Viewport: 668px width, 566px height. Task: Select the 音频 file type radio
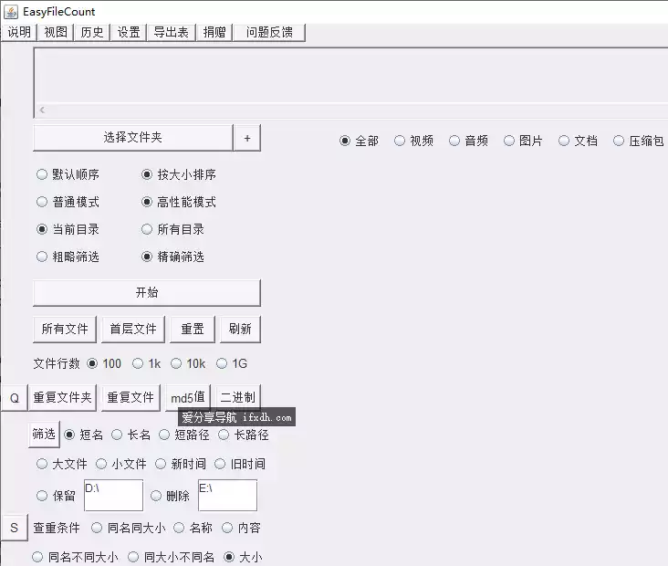[469, 141]
